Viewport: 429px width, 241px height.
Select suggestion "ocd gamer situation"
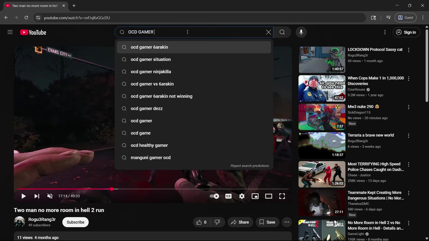(x=194, y=60)
